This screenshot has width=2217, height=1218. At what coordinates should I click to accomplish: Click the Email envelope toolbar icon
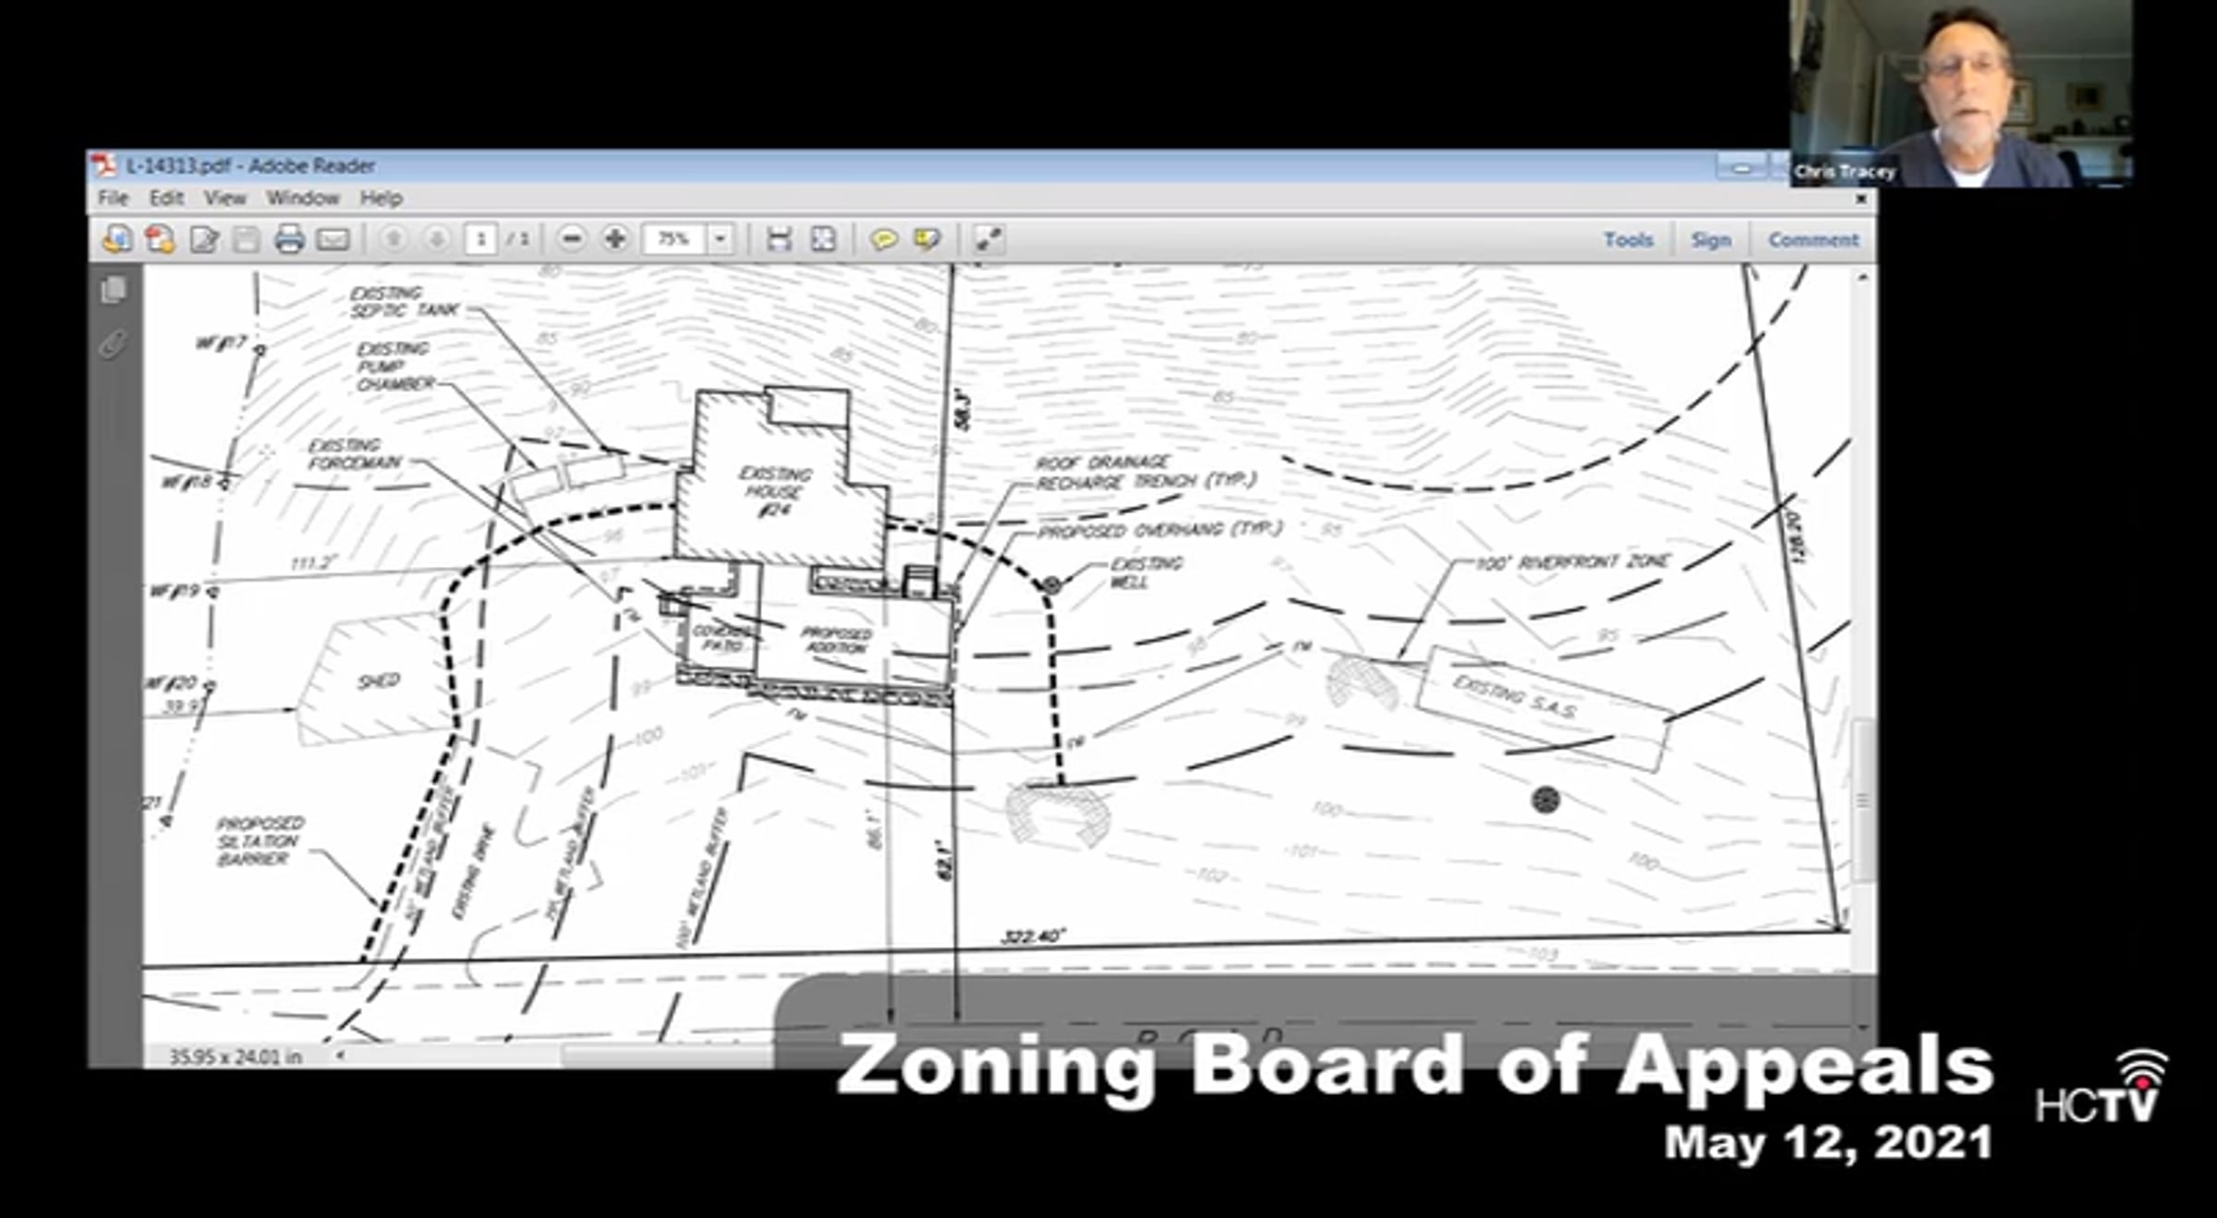tap(333, 240)
